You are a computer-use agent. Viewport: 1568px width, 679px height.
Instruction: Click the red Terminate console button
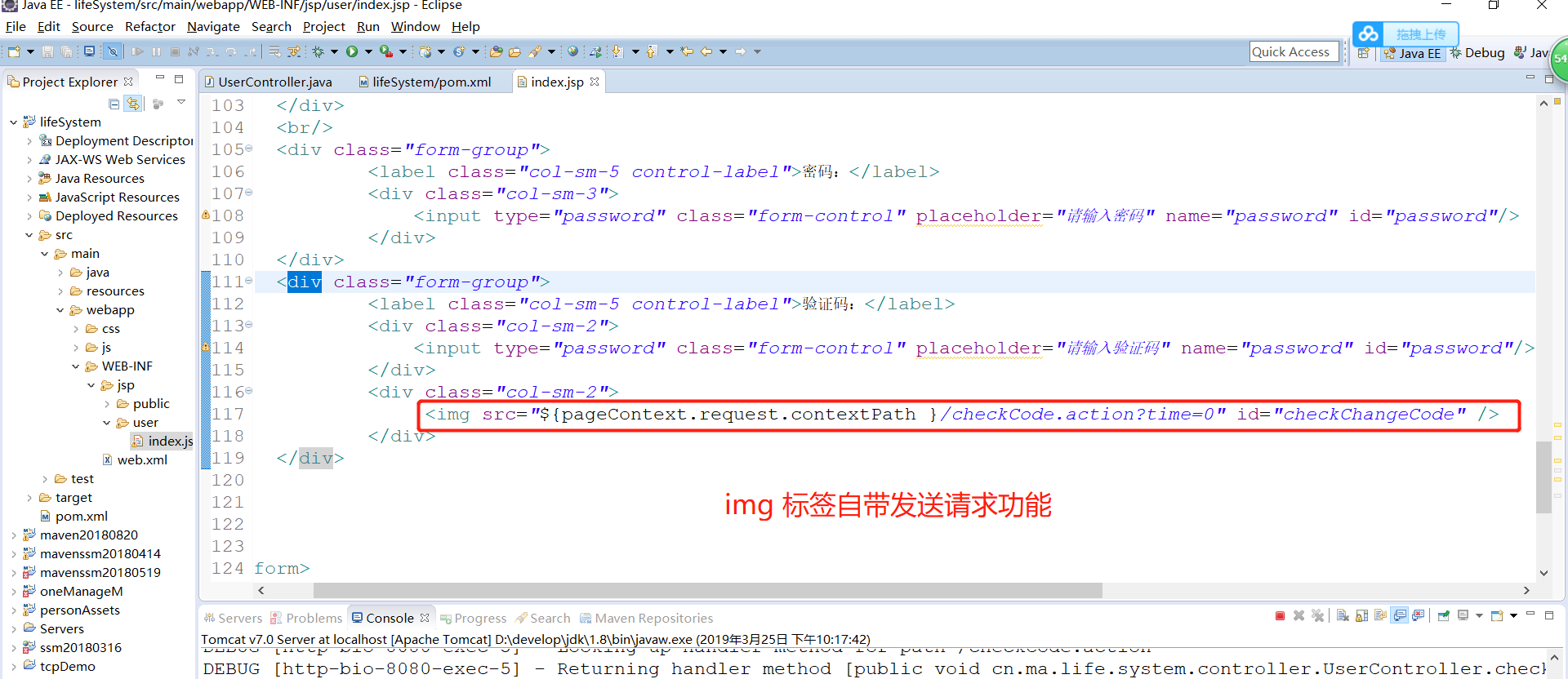tap(1280, 616)
